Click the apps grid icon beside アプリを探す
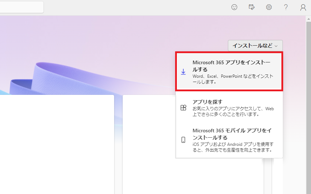This screenshot has height=194, width=311. pos(183,107)
